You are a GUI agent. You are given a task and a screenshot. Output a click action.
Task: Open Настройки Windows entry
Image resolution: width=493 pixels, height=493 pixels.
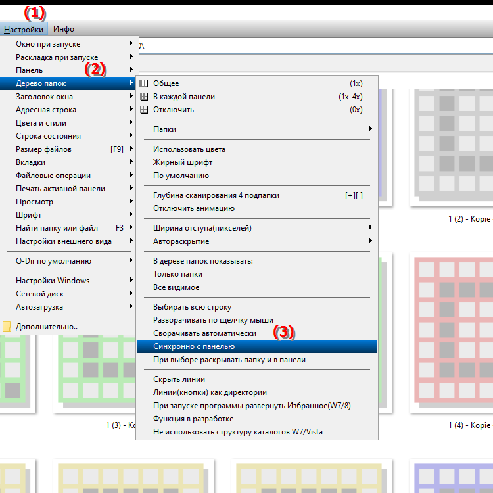point(68,281)
